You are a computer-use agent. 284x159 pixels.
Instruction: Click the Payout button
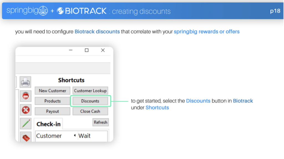[52, 111]
